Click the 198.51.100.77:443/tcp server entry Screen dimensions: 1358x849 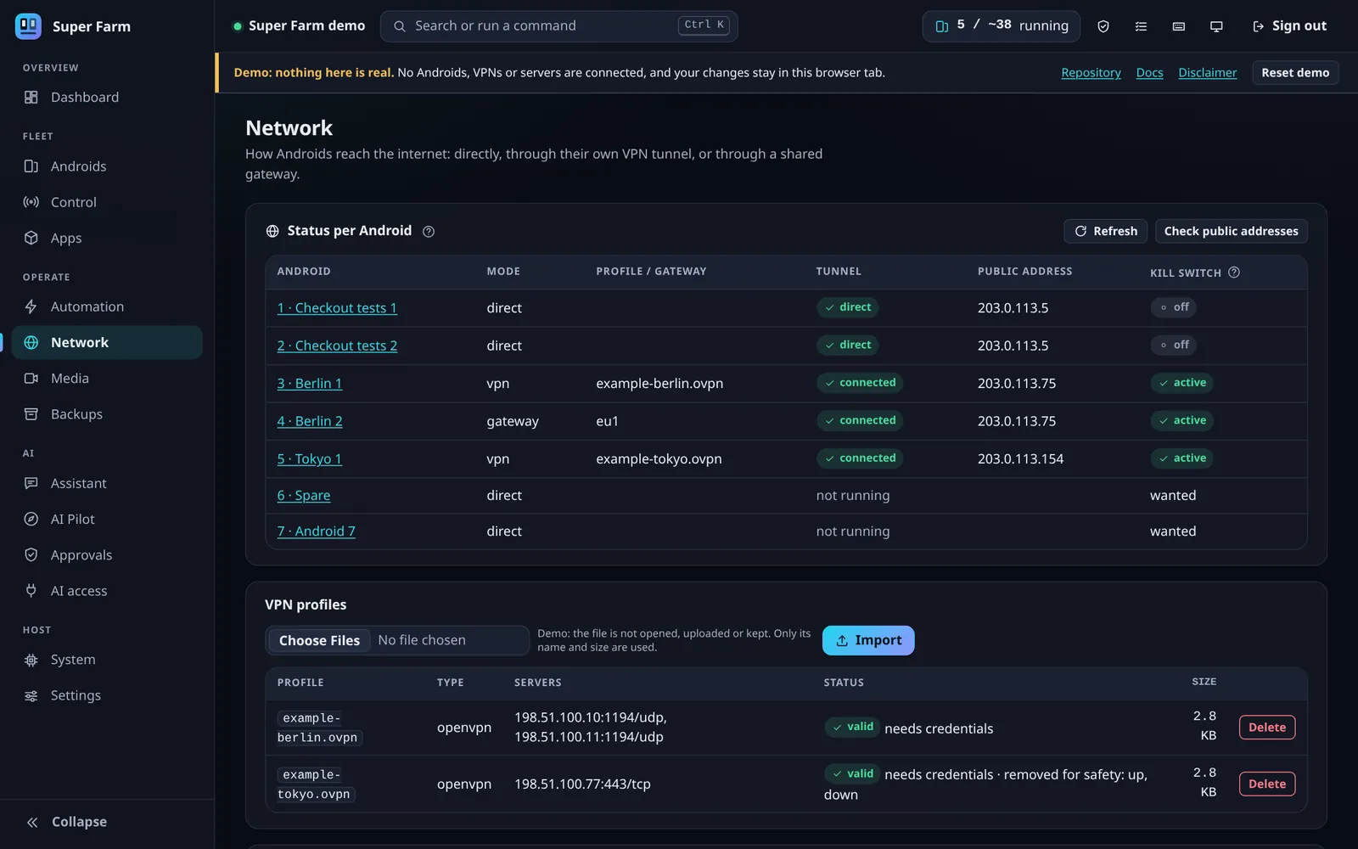582,784
